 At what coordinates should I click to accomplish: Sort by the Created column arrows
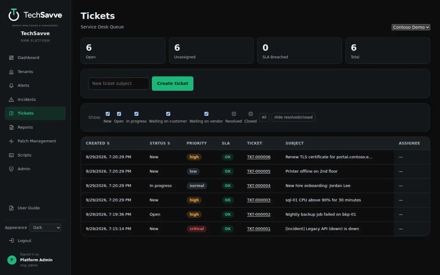click(108, 143)
